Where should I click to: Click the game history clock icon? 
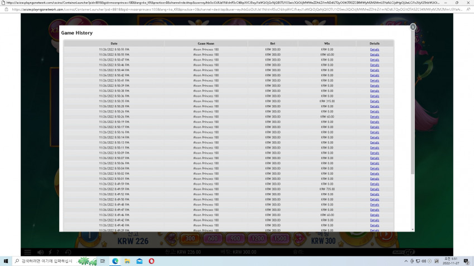click(x=69, y=252)
